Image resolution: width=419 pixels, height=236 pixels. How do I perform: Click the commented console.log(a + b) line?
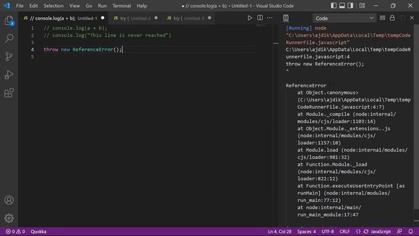pyautogui.click(x=75, y=28)
